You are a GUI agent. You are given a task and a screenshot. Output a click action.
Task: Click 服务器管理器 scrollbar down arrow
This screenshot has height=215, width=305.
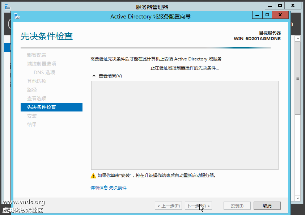tap(298, 198)
